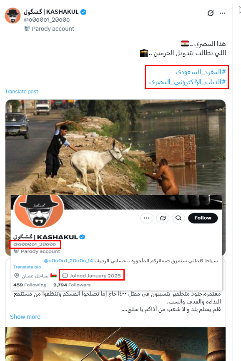Open the three-dot more menu of the post
This screenshot has width=241, height=361.
coord(222,13)
